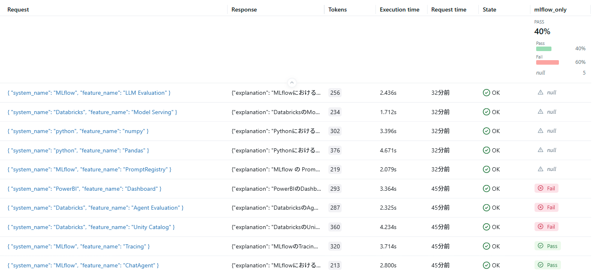The width and height of the screenshot is (594, 276).
Task: Click the OK check icon for the LLM Evaluation row
Action: click(x=487, y=93)
